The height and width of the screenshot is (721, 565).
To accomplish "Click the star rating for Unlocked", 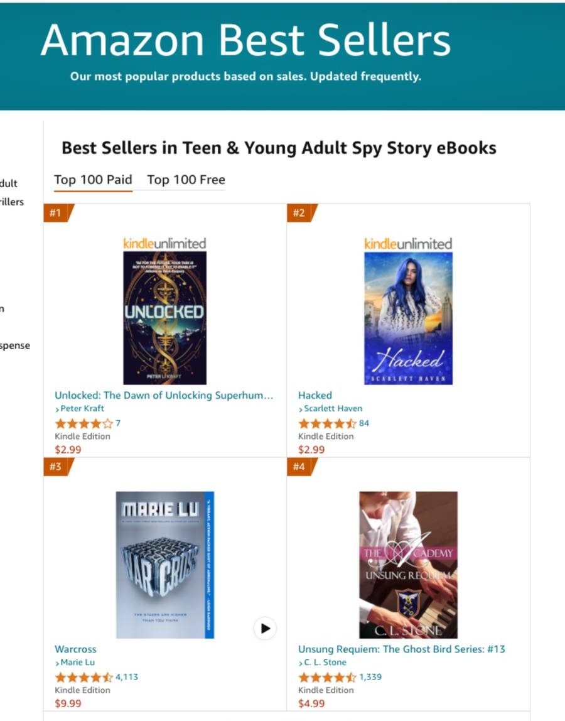I will click(x=84, y=423).
